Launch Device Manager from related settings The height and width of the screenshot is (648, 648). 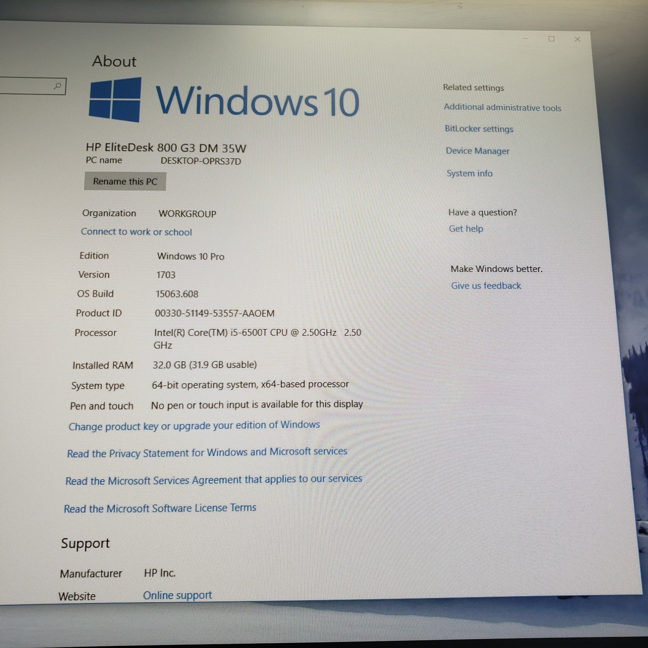[x=477, y=151]
